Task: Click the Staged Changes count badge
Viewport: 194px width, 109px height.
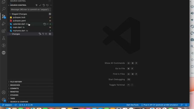Action: 50,14
